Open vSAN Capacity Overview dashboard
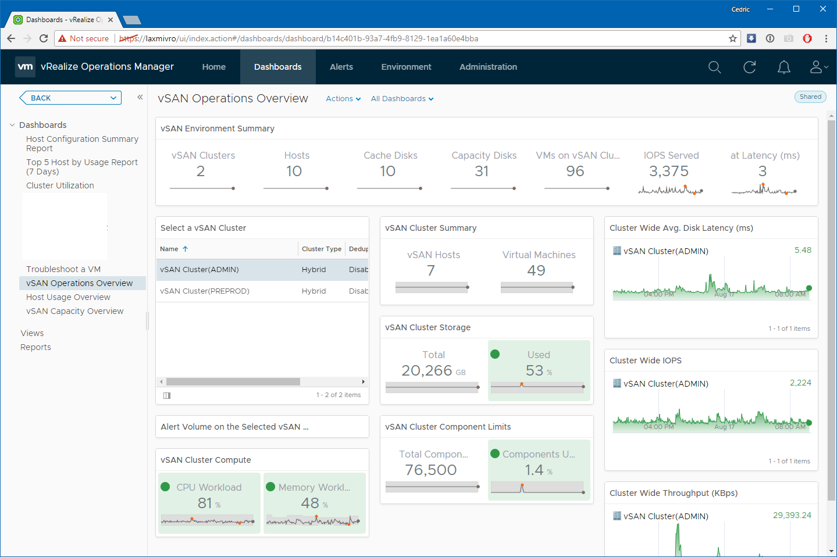Image resolution: width=837 pixels, height=557 pixels. [74, 311]
